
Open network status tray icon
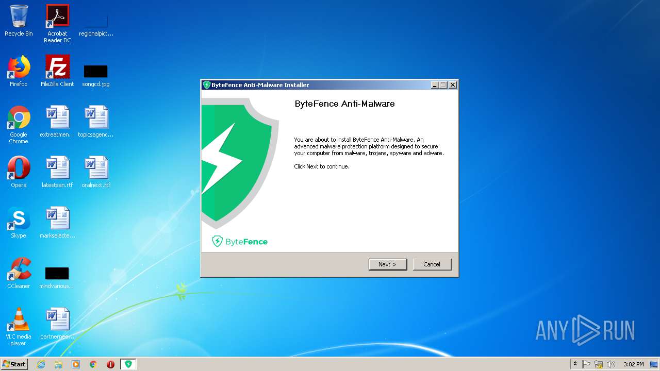tap(599, 364)
